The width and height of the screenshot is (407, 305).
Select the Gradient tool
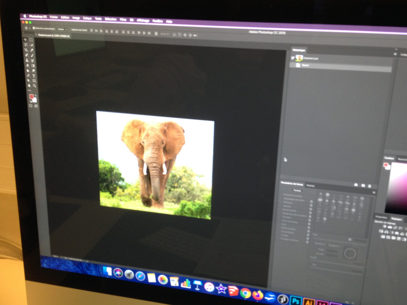(33, 65)
